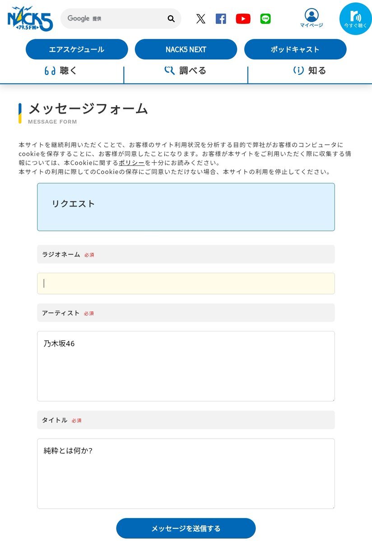Open the ポッドキャスト button
This screenshot has width=372, height=541.
[x=295, y=49]
